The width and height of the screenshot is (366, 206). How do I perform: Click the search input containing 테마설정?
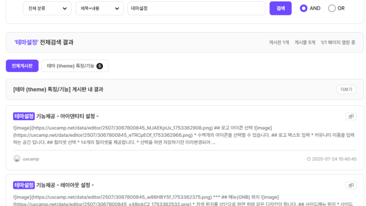coord(196,9)
